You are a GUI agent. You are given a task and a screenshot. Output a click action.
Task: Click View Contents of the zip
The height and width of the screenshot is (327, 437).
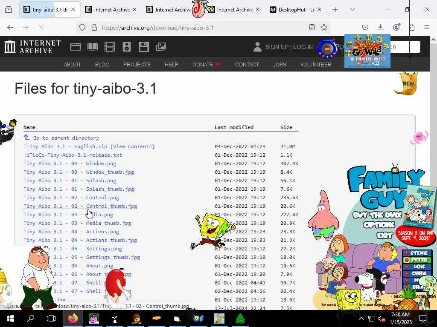click(132, 146)
